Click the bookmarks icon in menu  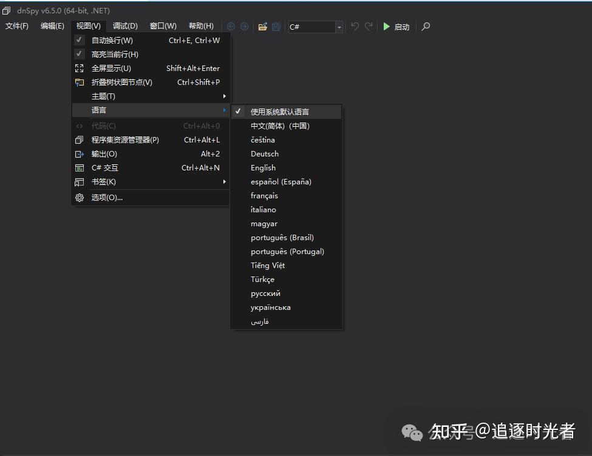(80, 182)
